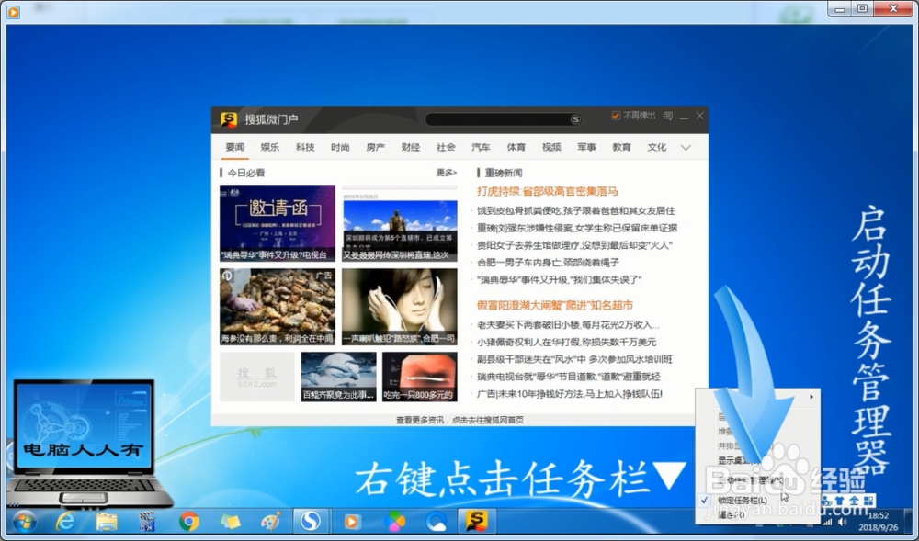Switch to Sogou browser in taskbar
Screen dimensions: 919x541
pyautogui.click(x=310, y=521)
